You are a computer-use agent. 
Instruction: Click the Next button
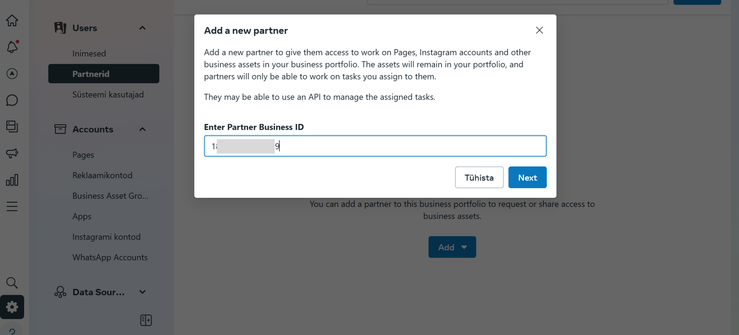click(x=527, y=177)
